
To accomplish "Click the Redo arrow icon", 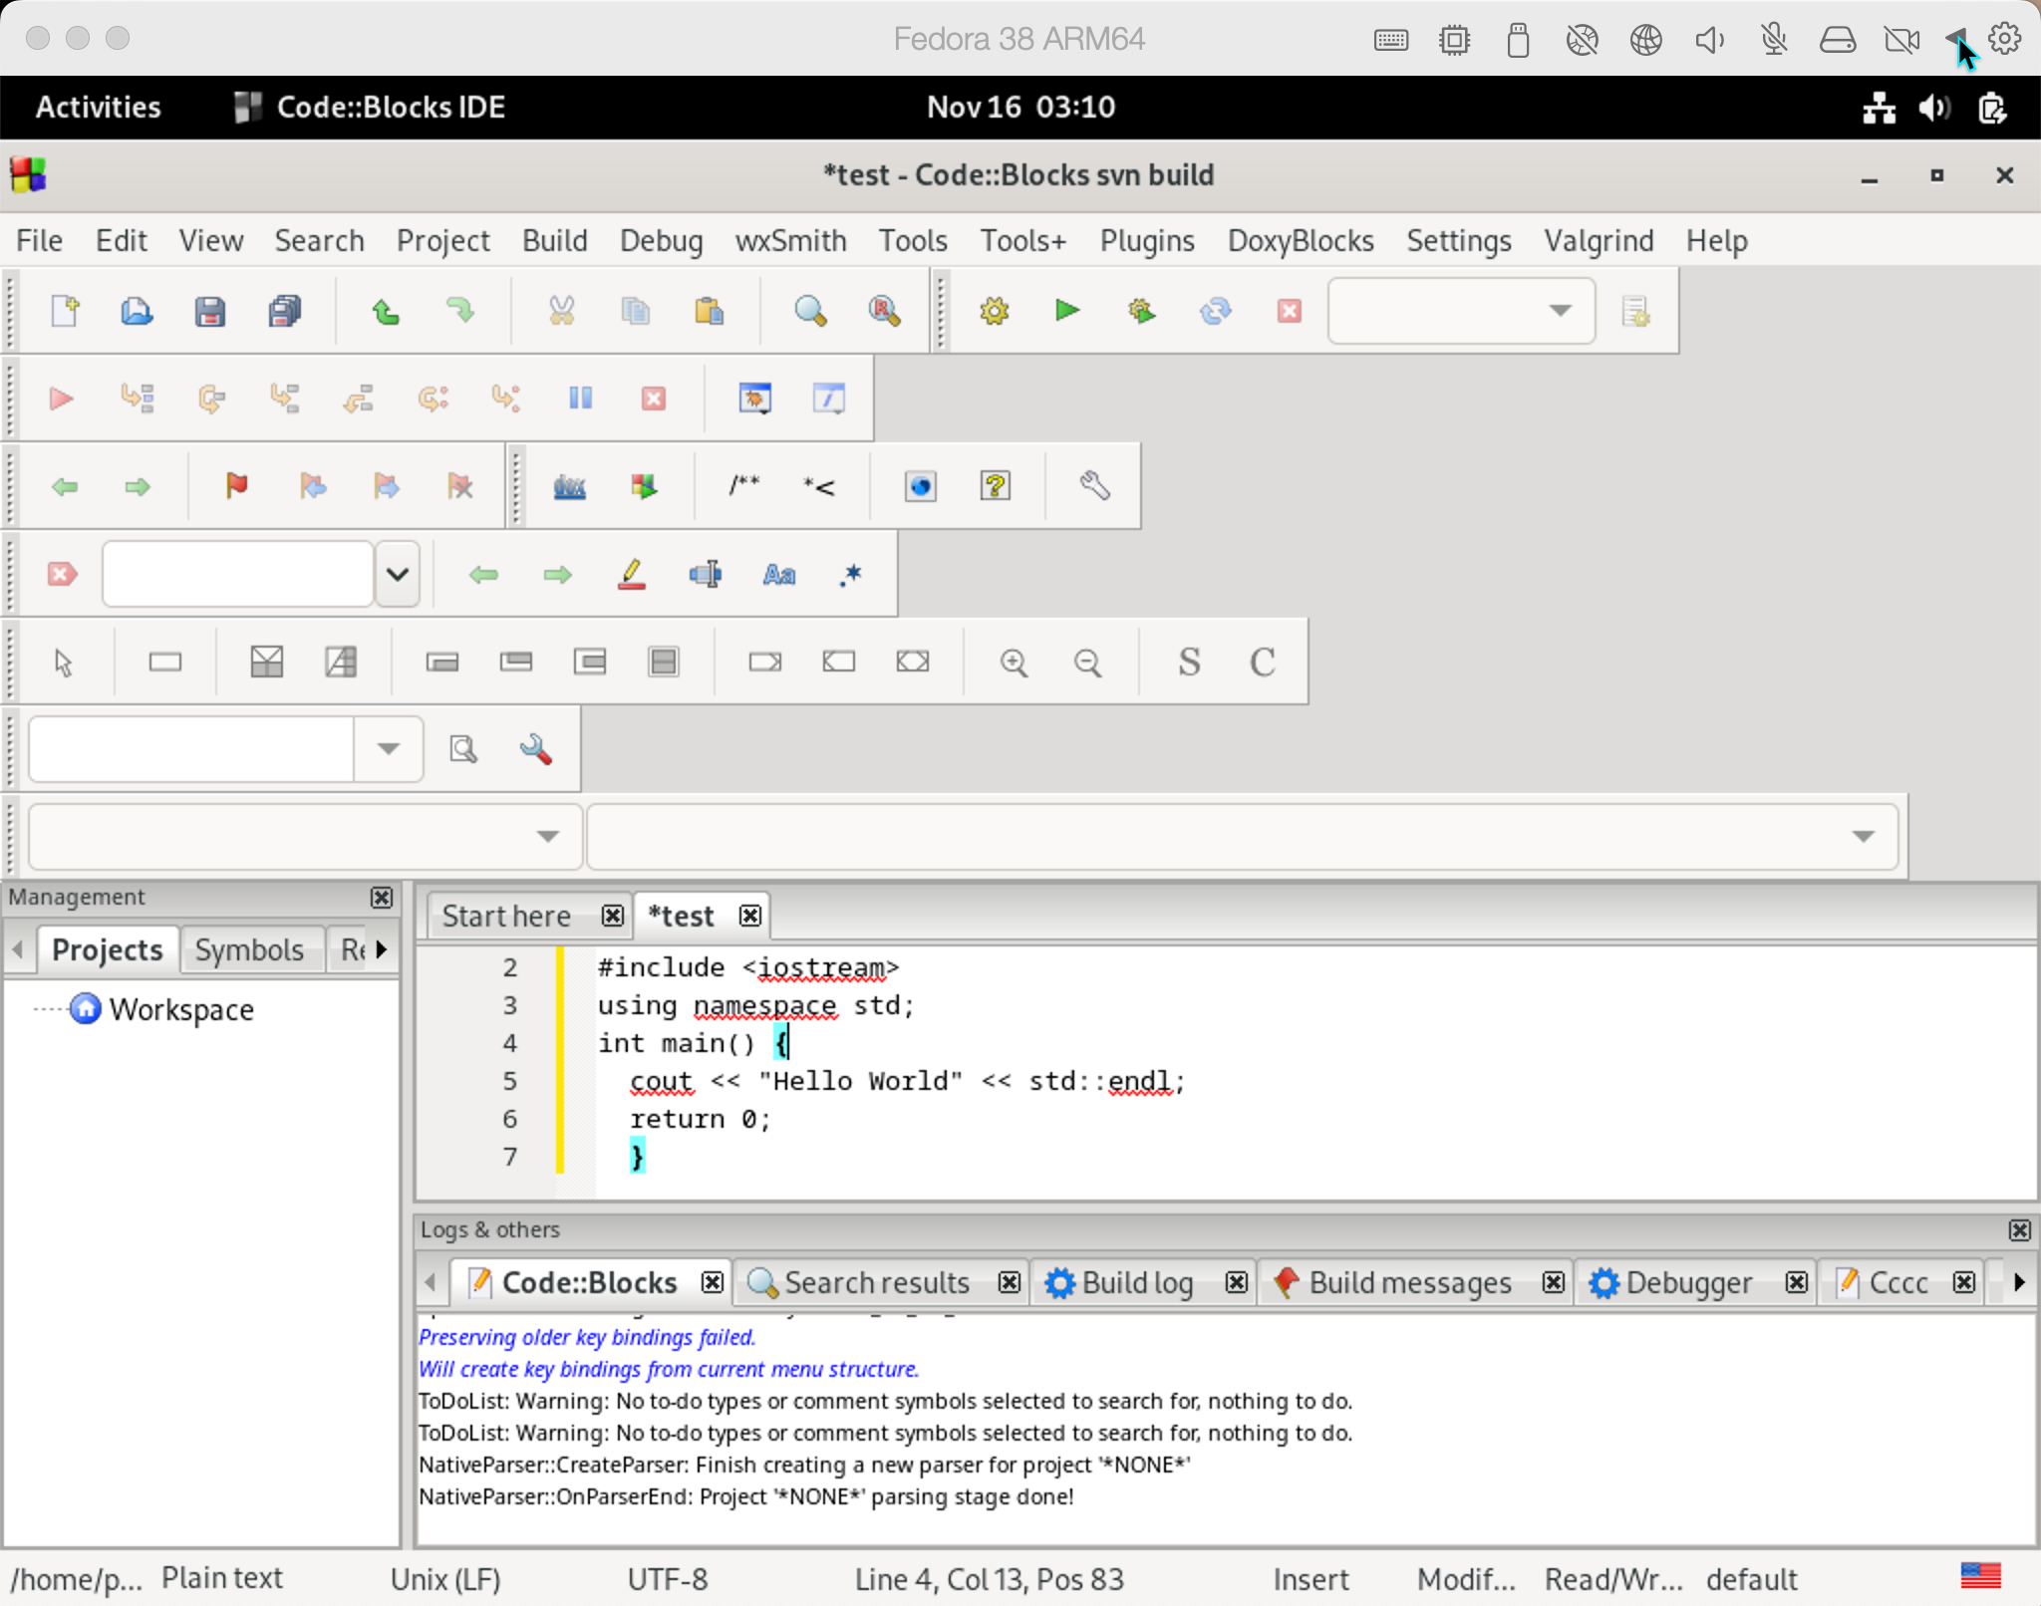I will pyautogui.click(x=459, y=311).
